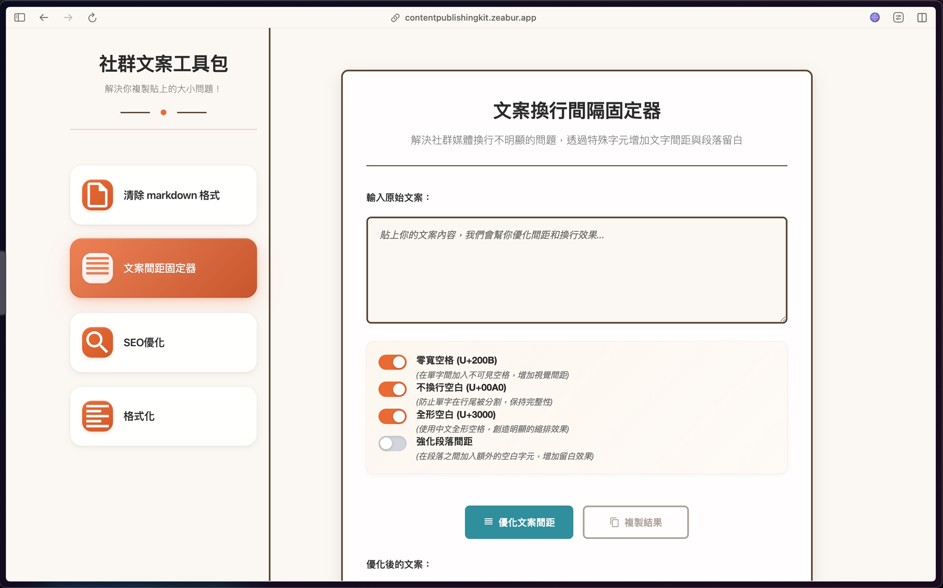This screenshot has width=943, height=588.
Task: Disable the full-width space U+3000 toggle
Action: pos(392,416)
